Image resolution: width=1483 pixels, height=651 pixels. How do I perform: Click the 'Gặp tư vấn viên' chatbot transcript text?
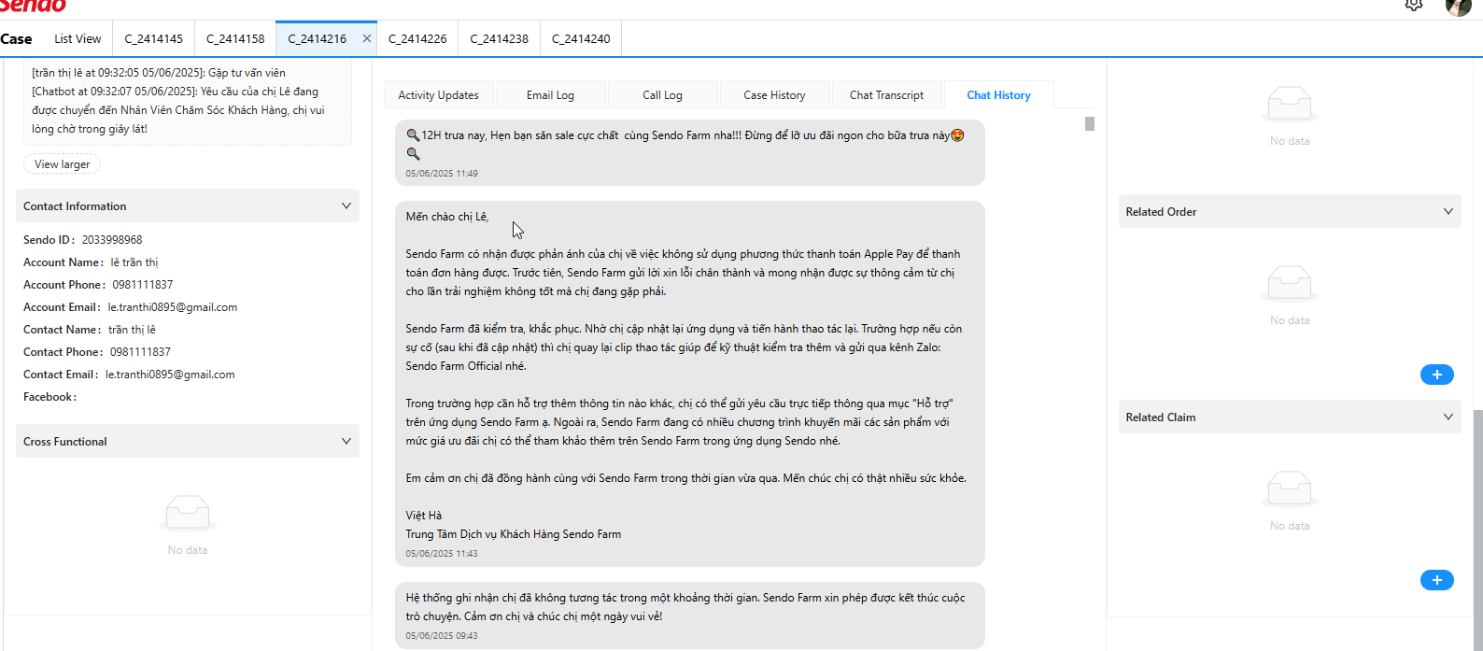pos(247,73)
